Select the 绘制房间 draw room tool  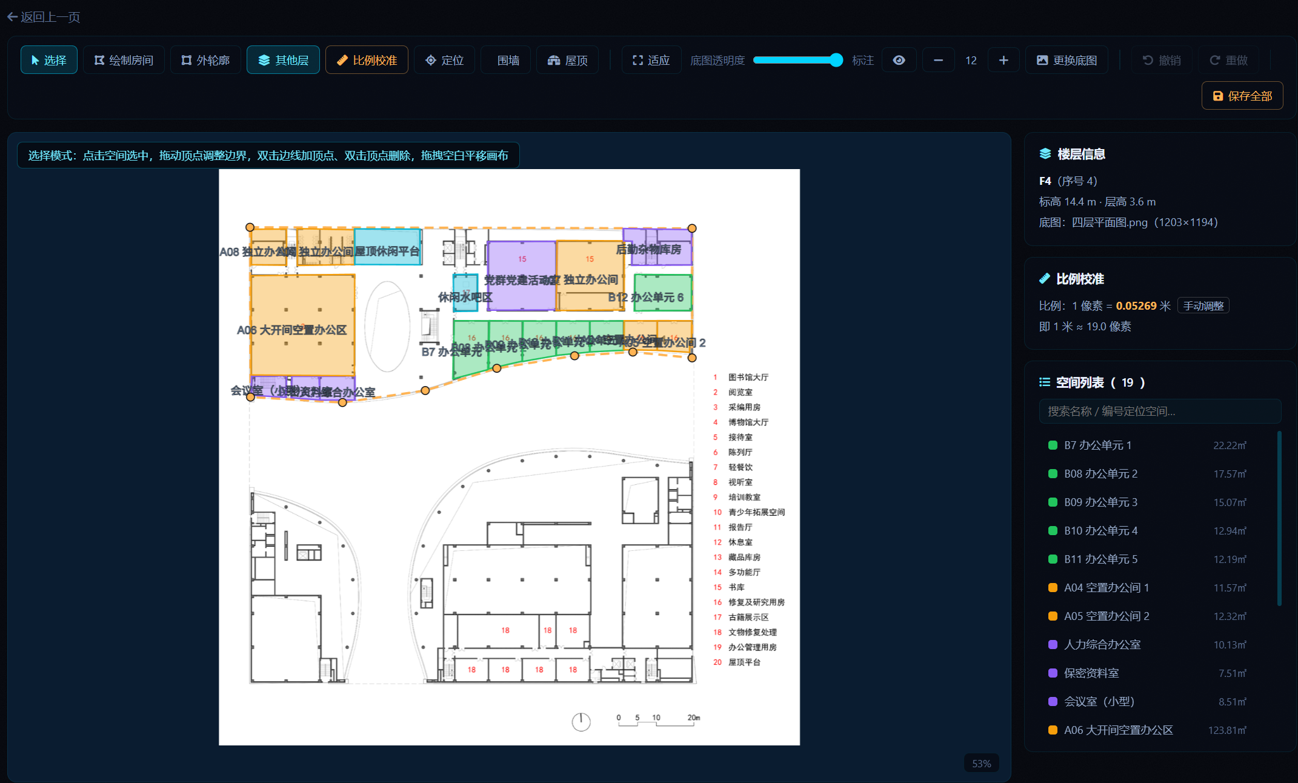124,60
